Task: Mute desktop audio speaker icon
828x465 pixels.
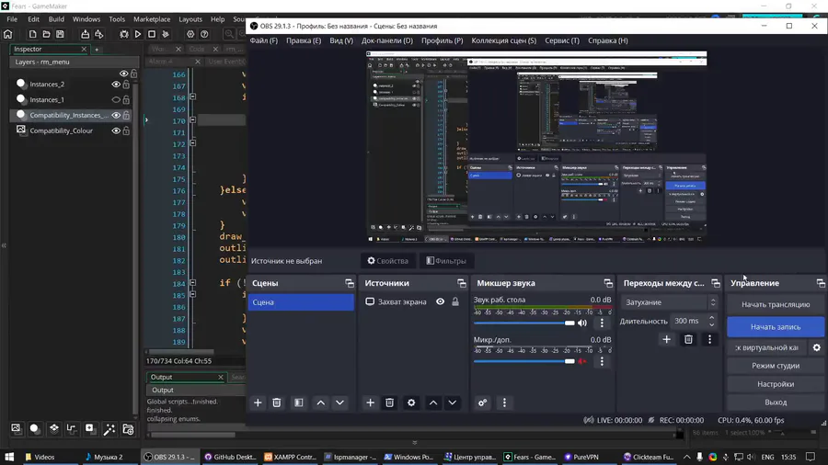Action: click(582, 323)
